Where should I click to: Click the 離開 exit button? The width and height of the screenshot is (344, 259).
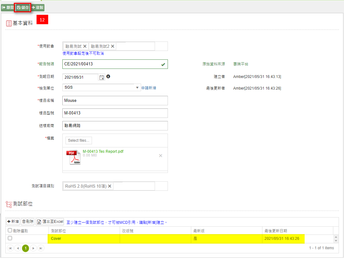[8, 7]
